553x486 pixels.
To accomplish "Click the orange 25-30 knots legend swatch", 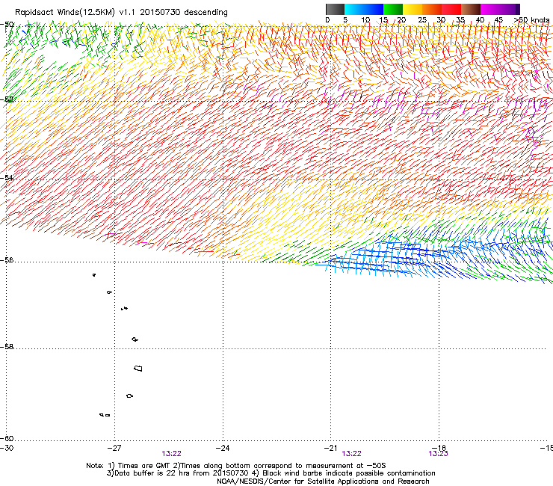I will click(432, 9).
